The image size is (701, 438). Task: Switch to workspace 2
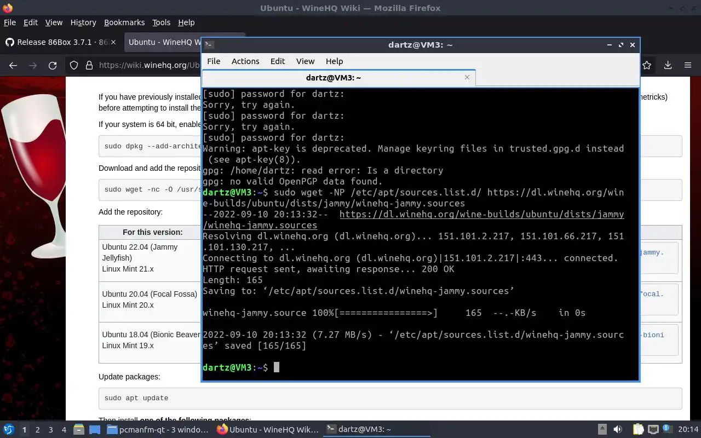coord(37,430)
